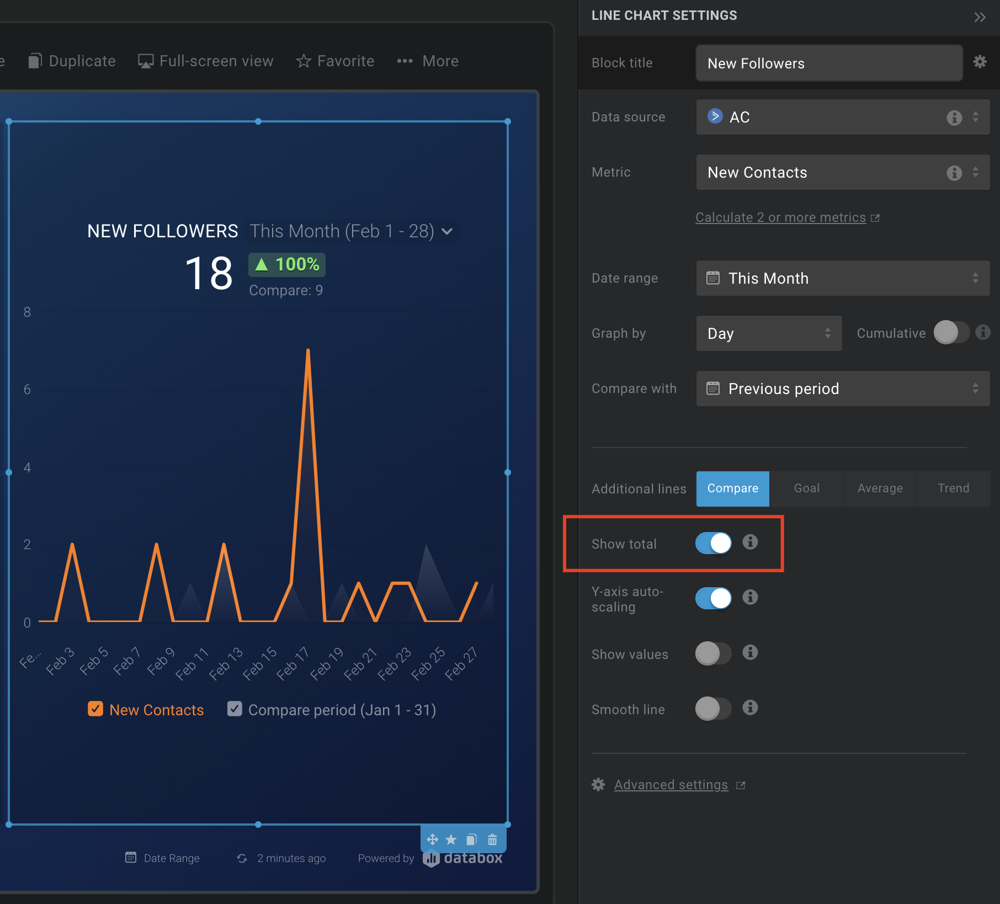Click Date Range footer label
The width and height of the screenshot is (1000, 904).
click(x=172, y=858)
